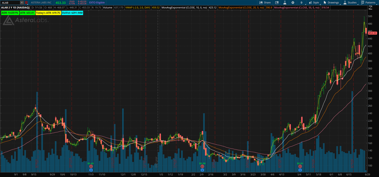Viewport: 379px width, 177px height.
Task: Click the 453.33 last price in header
Action: click(60, 2)
